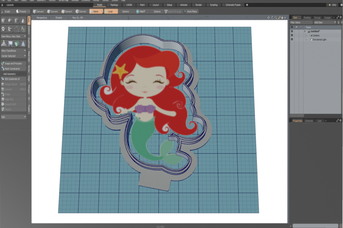Collapse the Untitled scene tree
The image size is (343, 228).
305,31
